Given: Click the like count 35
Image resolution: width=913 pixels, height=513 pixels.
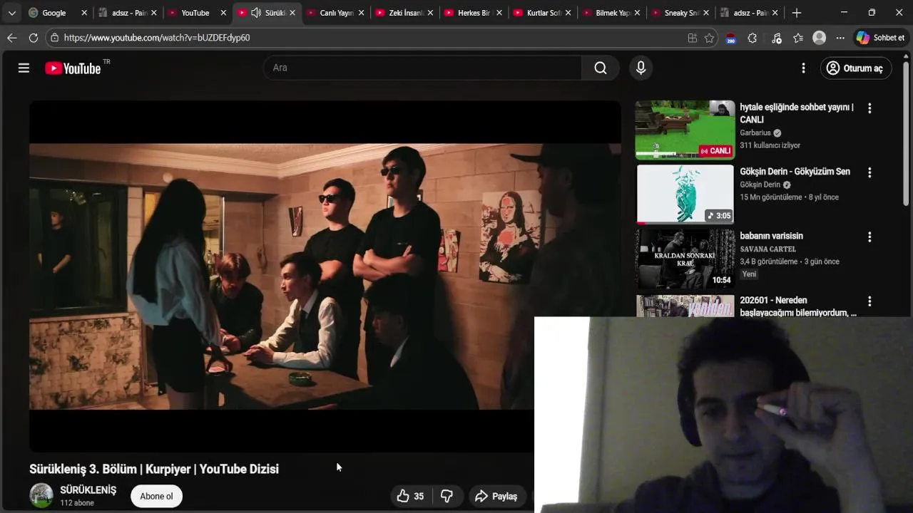Looking at the screenshot, I should point(419,497).
